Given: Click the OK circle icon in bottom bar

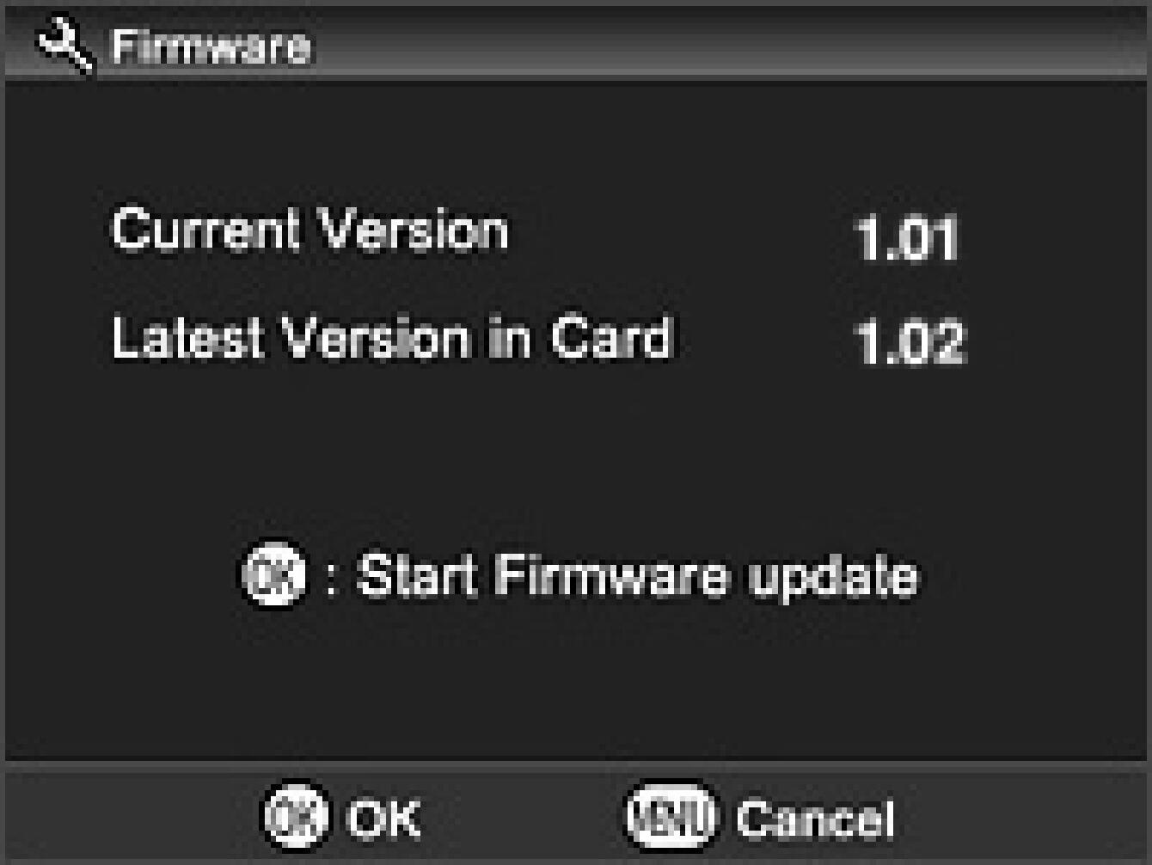Looking at the screenshot, I should pos(295,815).
